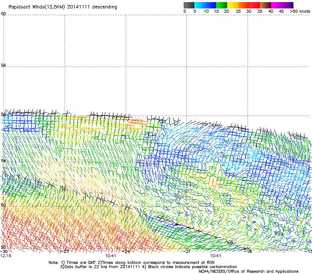Click the longitude label '-21'
Image resolution: width=312 pixels, height=274 pixels.
point(187,252)
